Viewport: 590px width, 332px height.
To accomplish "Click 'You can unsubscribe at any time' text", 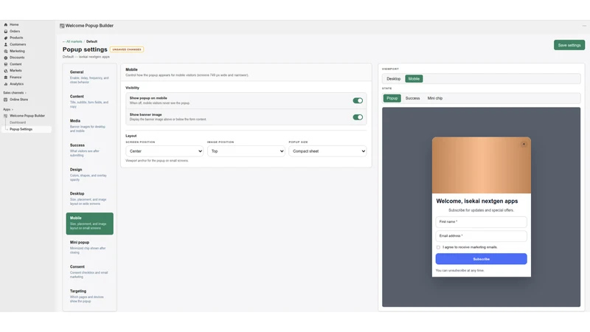I will [x=459, y=270].
